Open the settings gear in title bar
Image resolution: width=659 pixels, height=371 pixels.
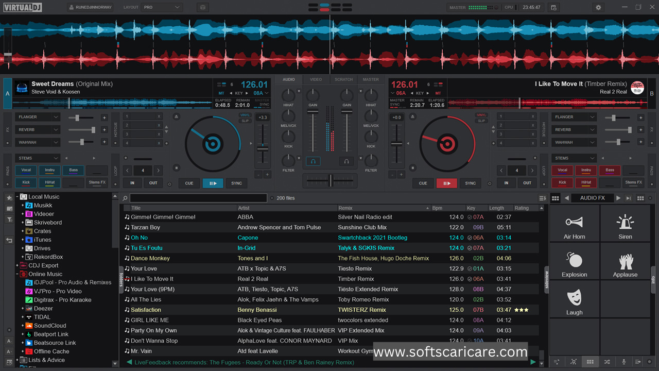point(598,7)
